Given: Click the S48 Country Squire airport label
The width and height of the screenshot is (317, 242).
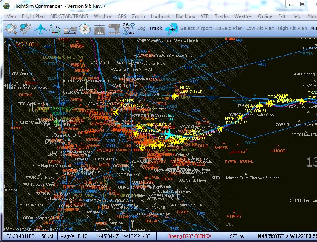Looking at the screenshot, I should 186,205.
